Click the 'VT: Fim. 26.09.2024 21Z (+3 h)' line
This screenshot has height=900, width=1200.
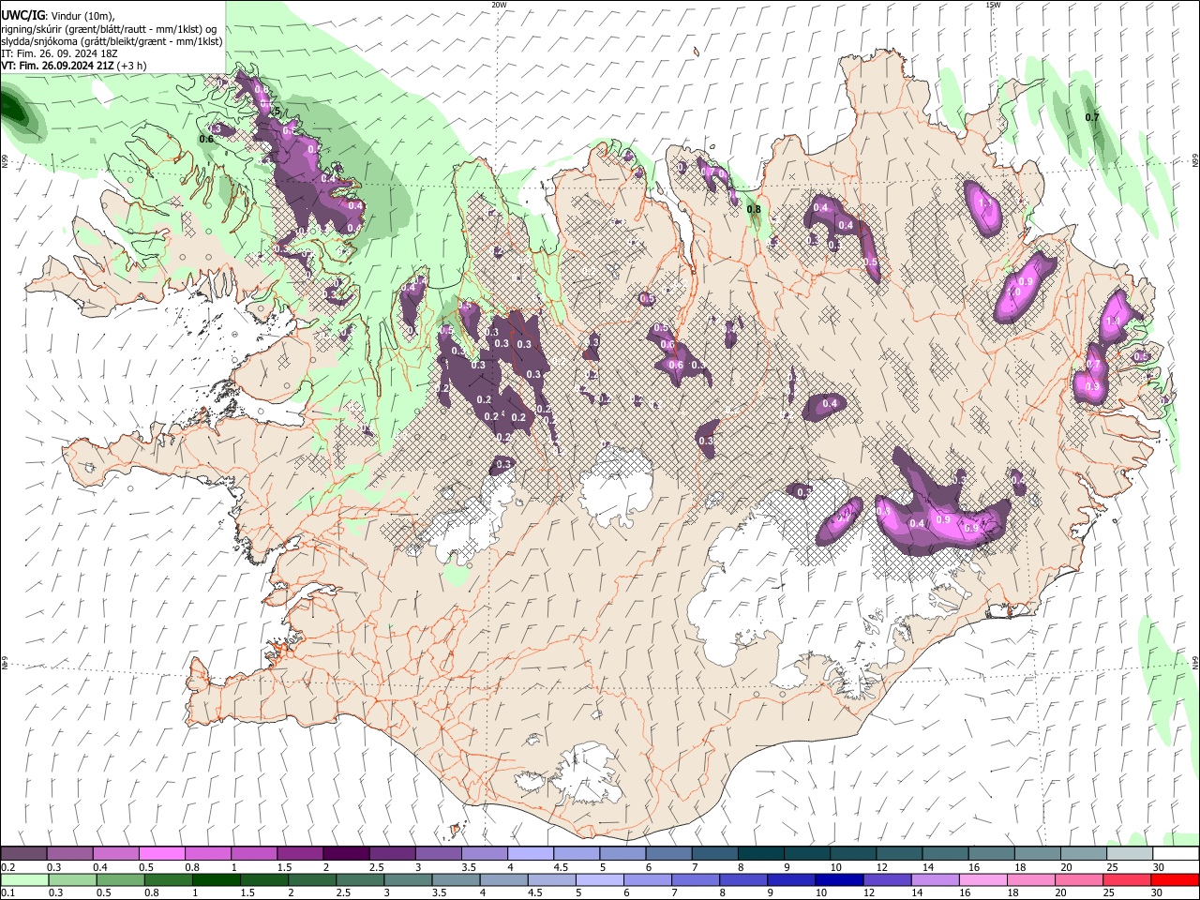pos(73,66)
